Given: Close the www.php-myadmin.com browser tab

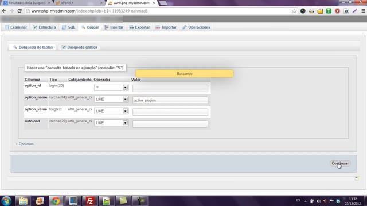Looking at the screenshot, I should 154,3.
